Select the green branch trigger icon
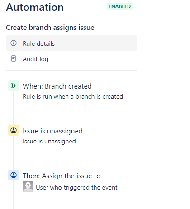190x209 pixels. [x=14, y=85]
